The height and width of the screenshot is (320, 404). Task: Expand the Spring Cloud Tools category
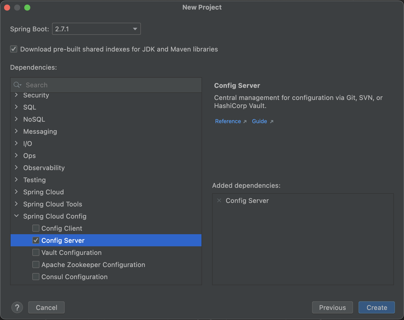click(x=16, y=204)
